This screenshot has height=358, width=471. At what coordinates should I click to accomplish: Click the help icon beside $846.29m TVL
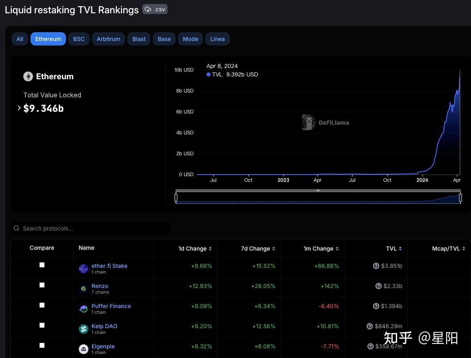coord(370,326)
